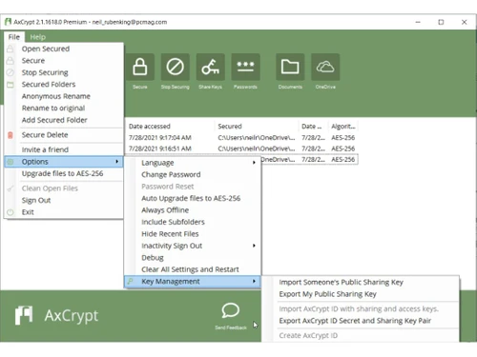Choose Stop Securing in the File menu
The image size is (477, 357).
coord(64,72)
